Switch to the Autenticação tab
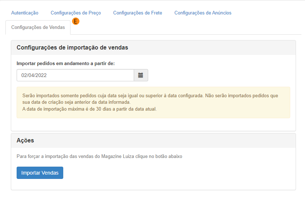 pyautogui.click(x=25, y=13)
